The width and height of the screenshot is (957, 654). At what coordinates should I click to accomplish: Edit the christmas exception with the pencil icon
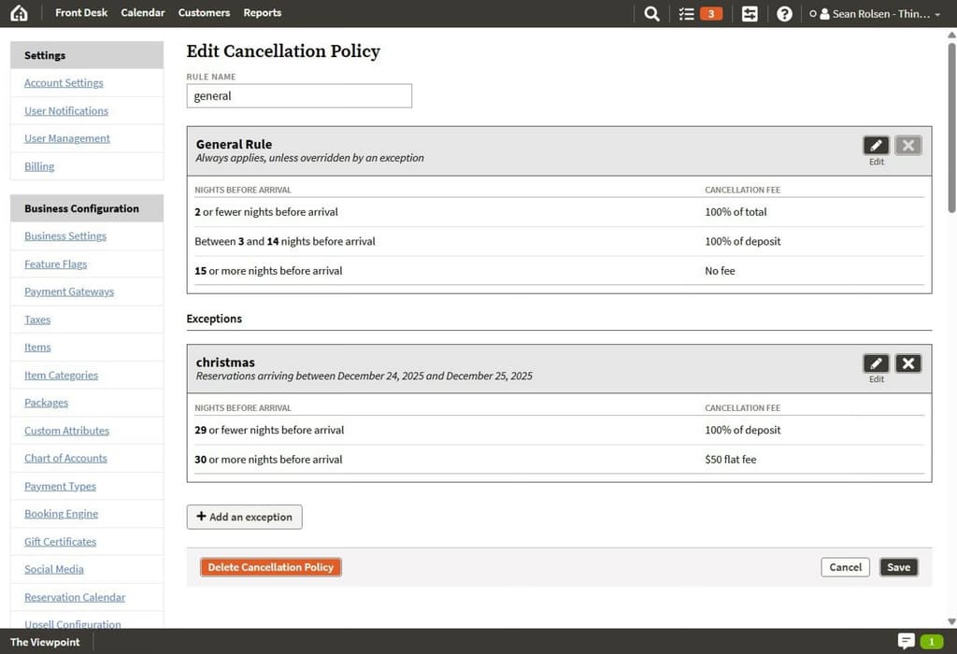[876, 363]
